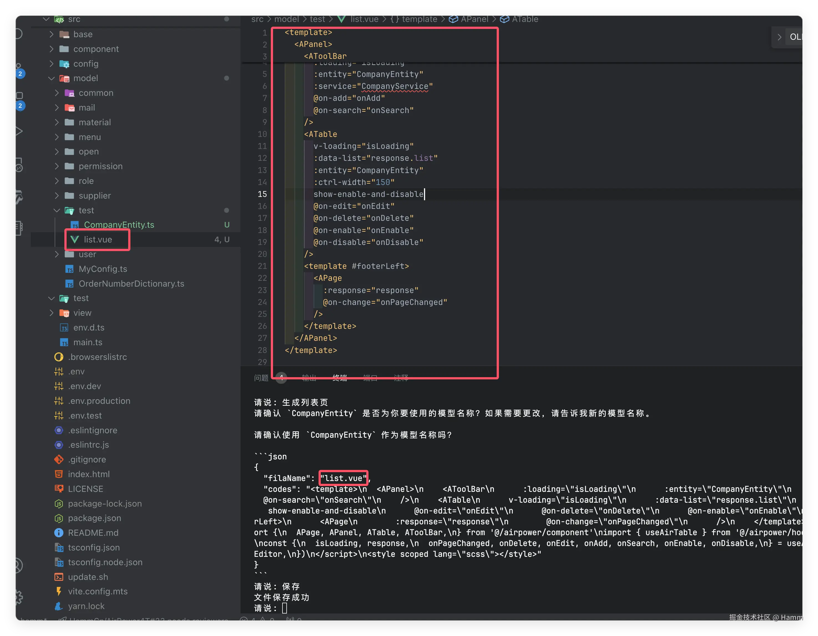Image resolution: width=818 pixels, height=636 pixels.
Task: Switch to the 问题 problems tab
Action: [261, 378]
